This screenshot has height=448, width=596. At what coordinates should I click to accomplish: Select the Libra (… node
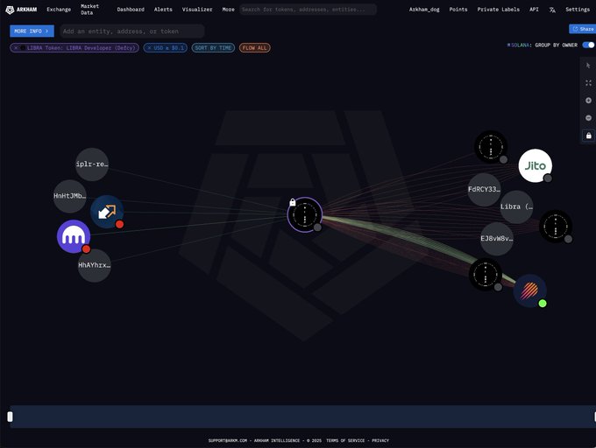click(x=516, y=206)
